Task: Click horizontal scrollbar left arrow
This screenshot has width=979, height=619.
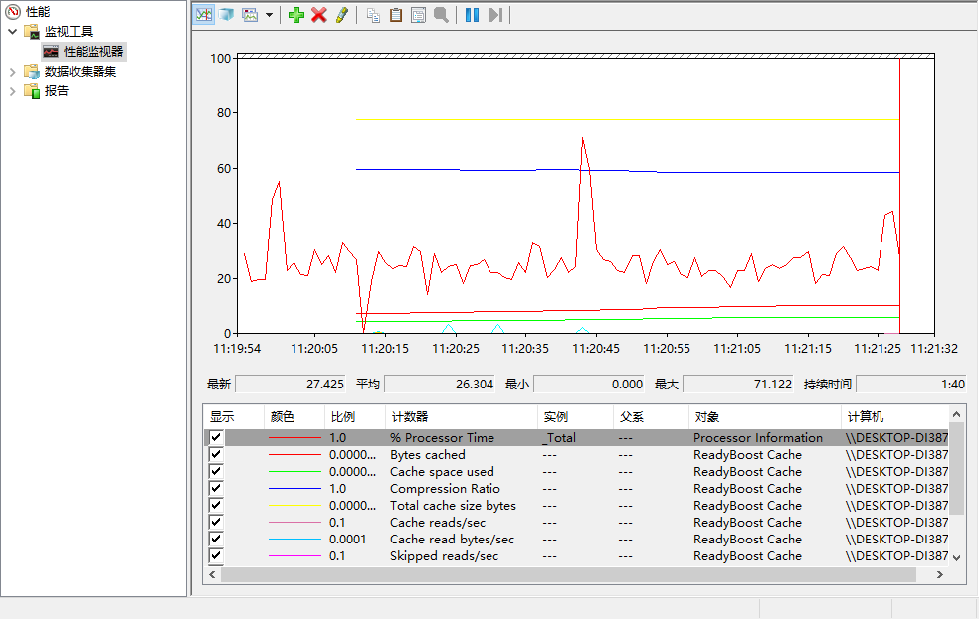Action: 212,574
